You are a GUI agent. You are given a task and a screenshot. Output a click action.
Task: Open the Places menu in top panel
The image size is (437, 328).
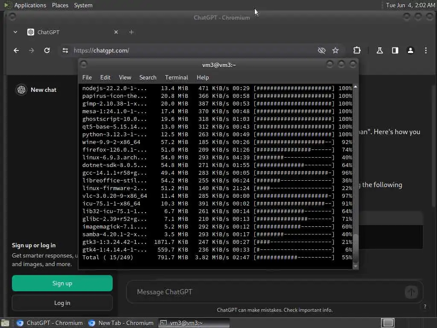click(x=60, y=5)
